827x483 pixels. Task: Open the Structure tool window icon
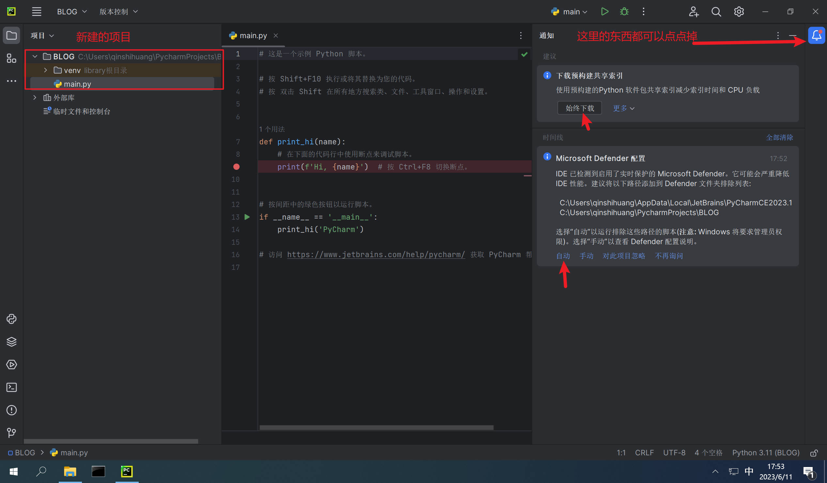[11, 58]
